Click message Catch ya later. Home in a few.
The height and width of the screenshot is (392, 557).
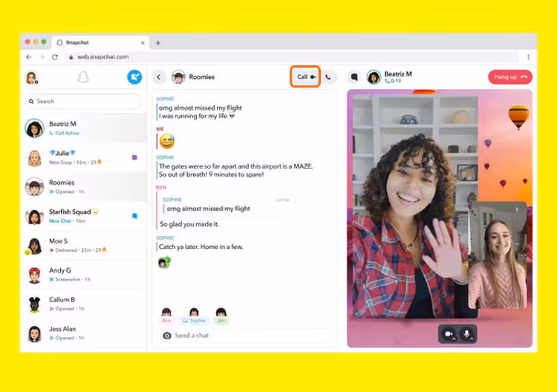[201, 246]
